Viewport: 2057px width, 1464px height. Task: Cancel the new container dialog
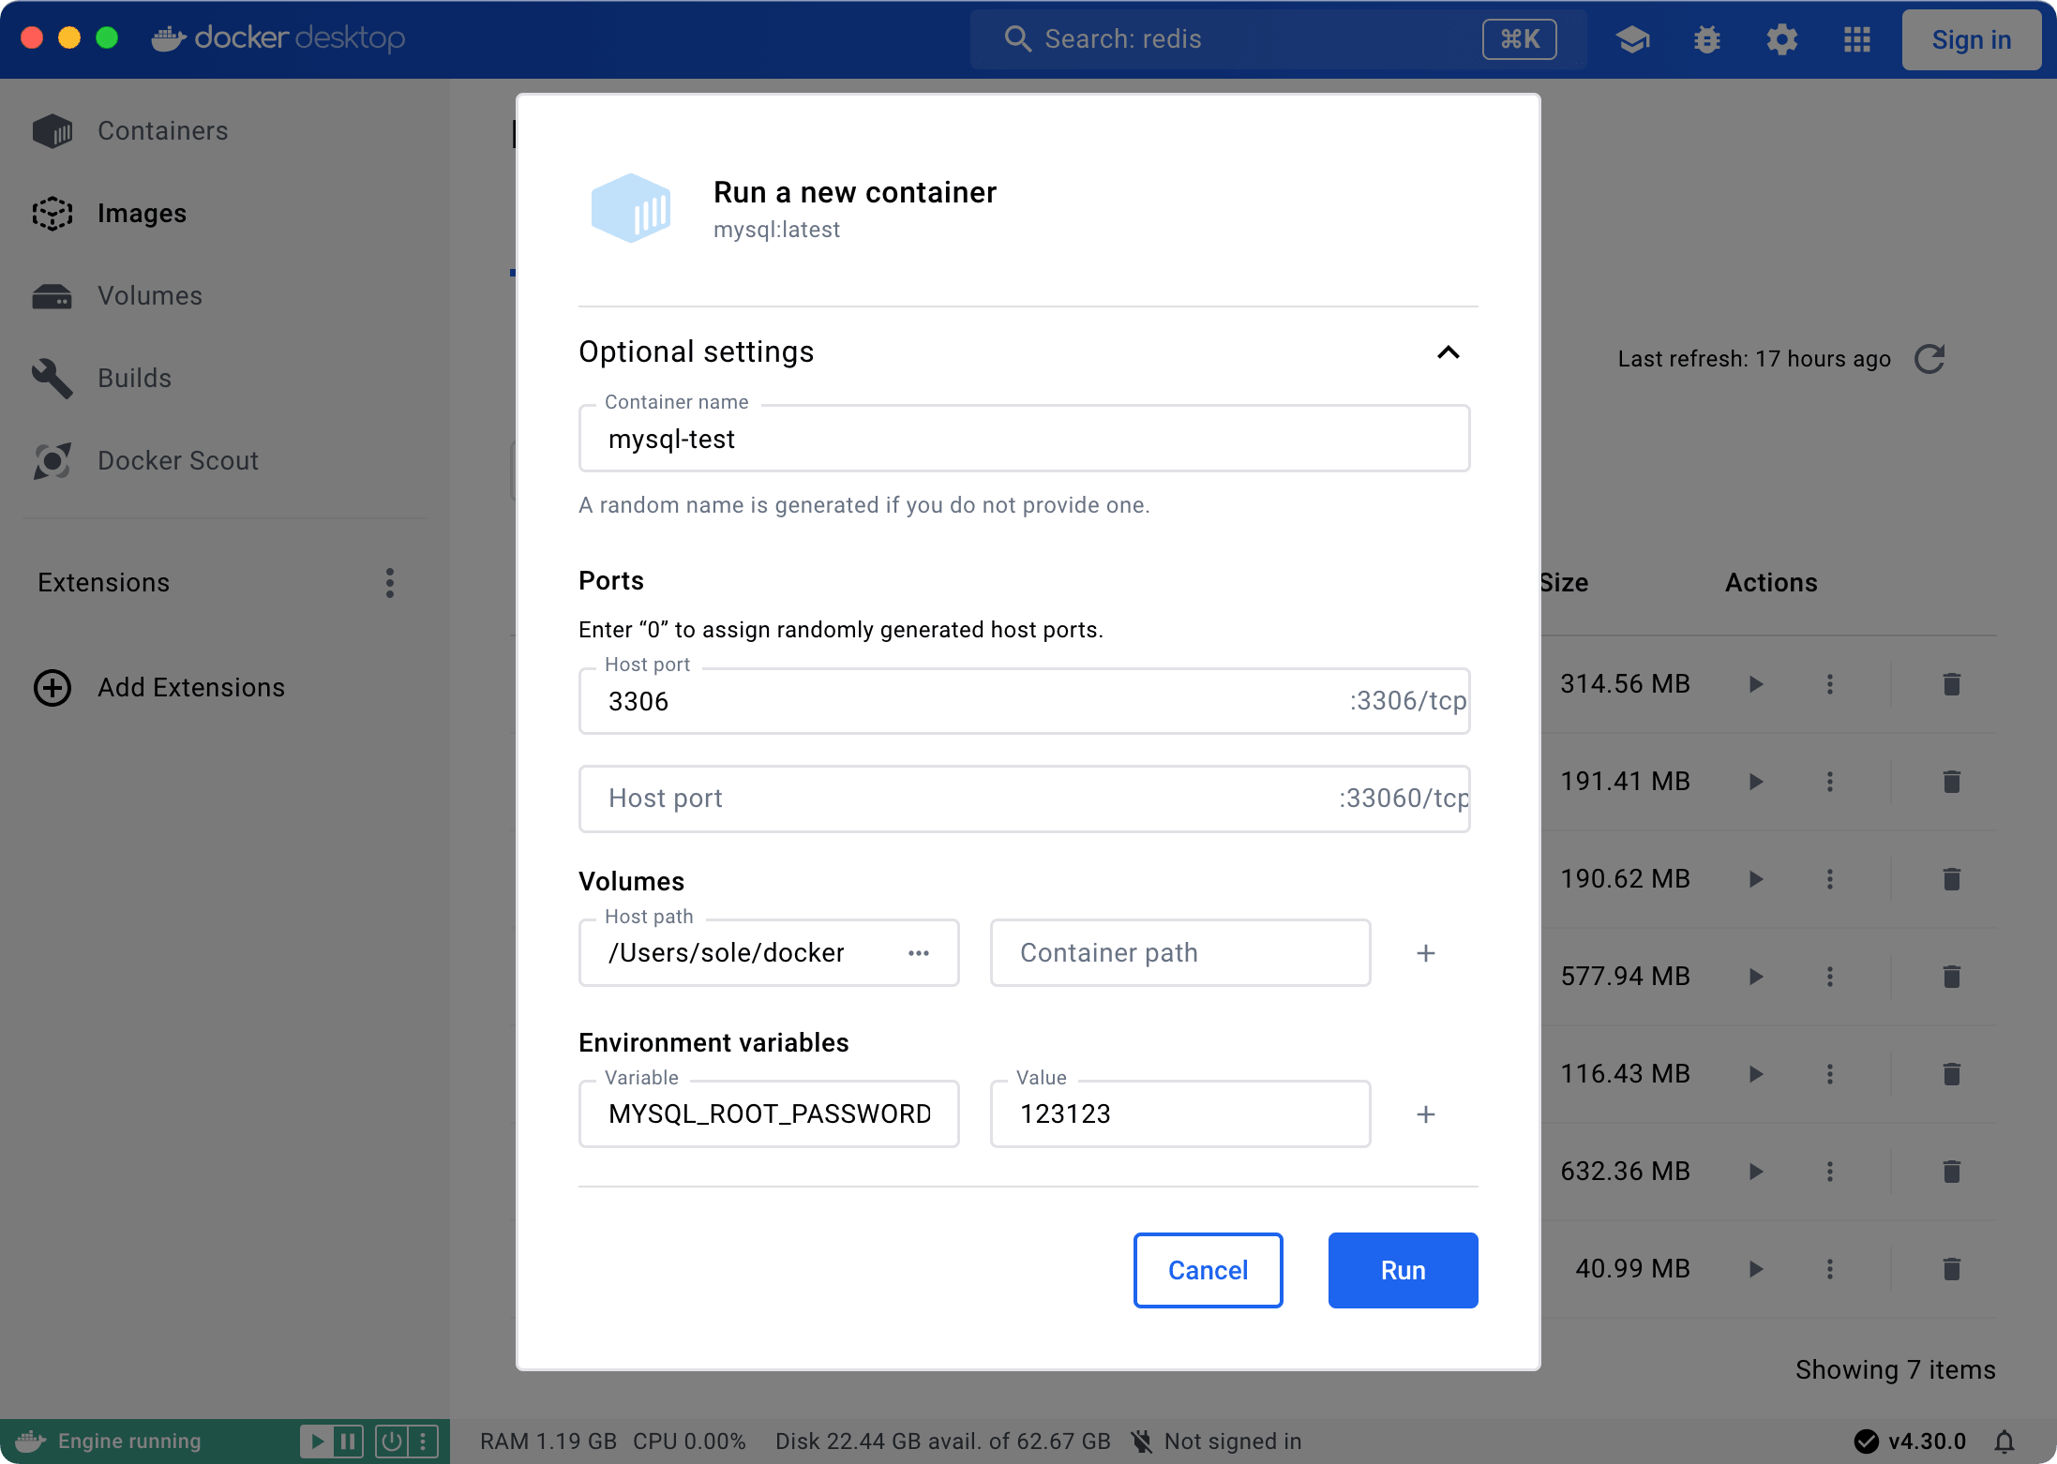click(1208, 1270)
